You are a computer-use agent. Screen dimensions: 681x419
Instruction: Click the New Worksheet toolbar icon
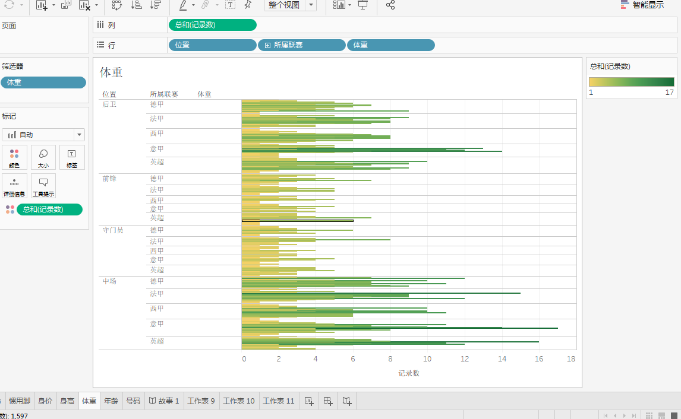click(42, 5)
